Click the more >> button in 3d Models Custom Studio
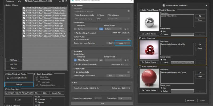Viewport: 213px width, 106px height. tap(123, 43)
